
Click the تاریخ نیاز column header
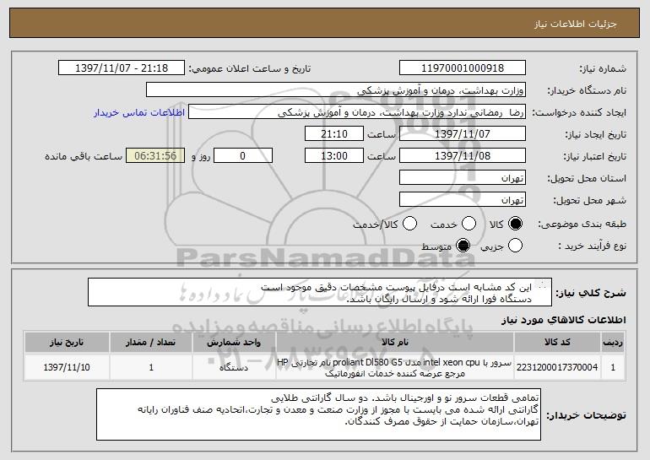click(67, 343)
